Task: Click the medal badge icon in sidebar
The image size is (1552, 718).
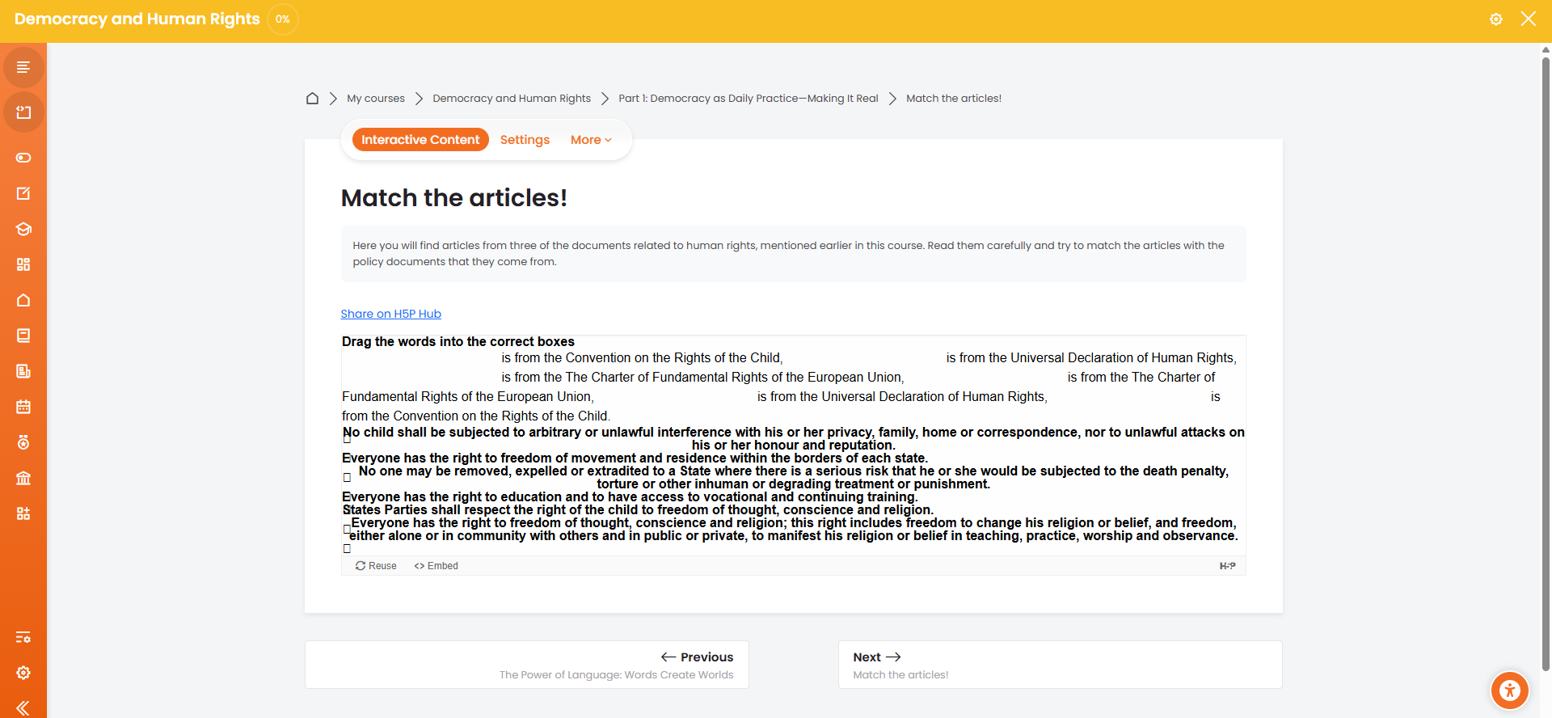Action: pos(23,442)
